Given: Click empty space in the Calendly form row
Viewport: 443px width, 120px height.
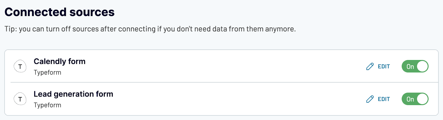Looking at the screenshot, I should coord(221,66).
